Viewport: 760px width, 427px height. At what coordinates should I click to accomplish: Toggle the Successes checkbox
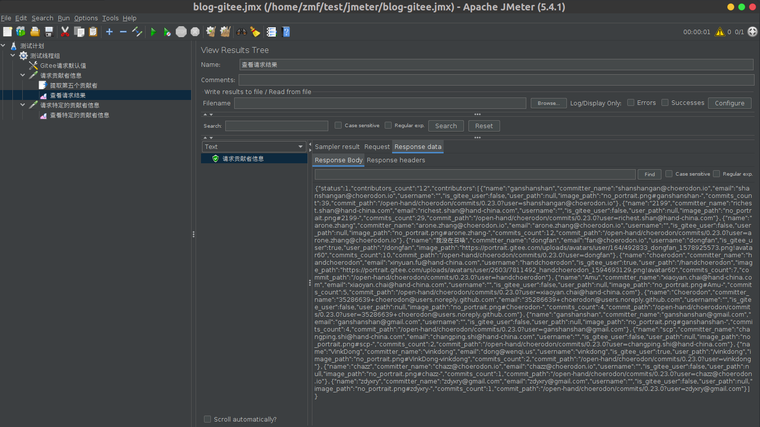665,102
